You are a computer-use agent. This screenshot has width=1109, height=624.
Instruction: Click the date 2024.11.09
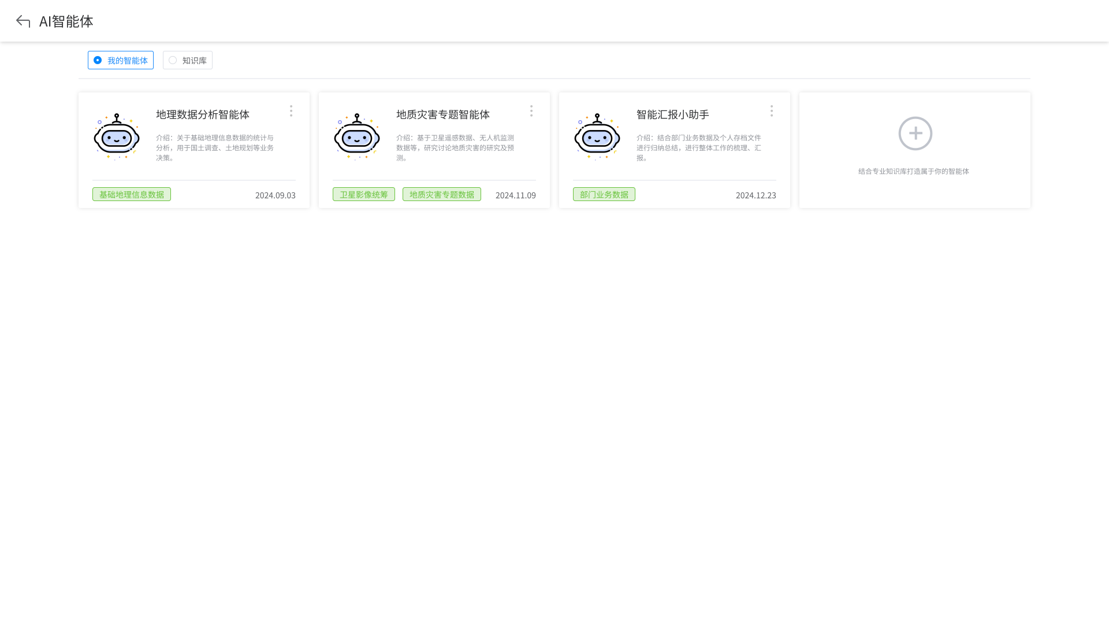click(x=516, y=195)
